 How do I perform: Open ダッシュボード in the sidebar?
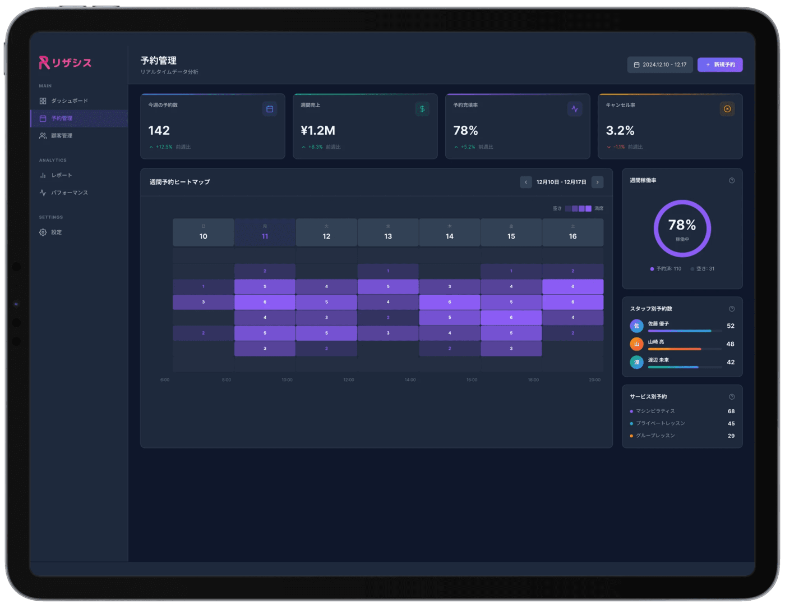pyautogui.click(x=79, y=101)
